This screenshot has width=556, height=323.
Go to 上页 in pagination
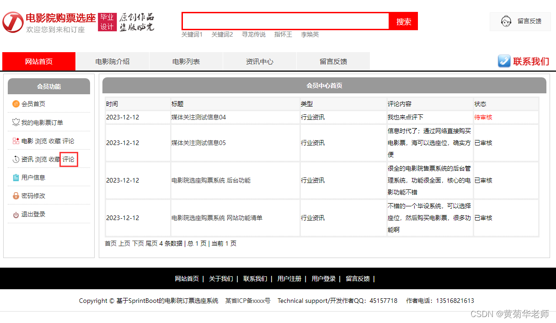[x=124, y=243]
